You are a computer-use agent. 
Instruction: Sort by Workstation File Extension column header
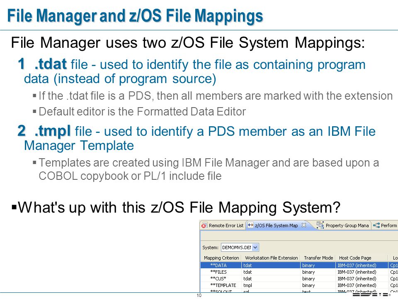(x=271, y=258)
